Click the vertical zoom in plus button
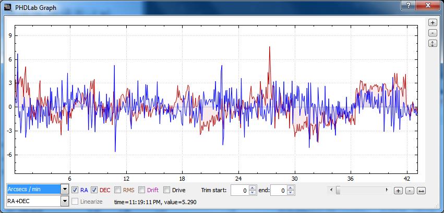 (433, 22)
